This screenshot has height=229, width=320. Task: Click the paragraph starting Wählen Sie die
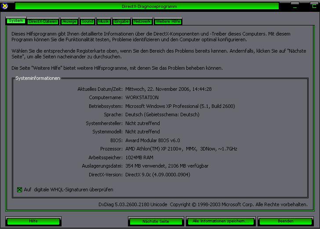(159, 54)
